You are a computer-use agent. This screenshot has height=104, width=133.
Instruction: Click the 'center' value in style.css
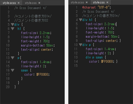tap(111, 41)
